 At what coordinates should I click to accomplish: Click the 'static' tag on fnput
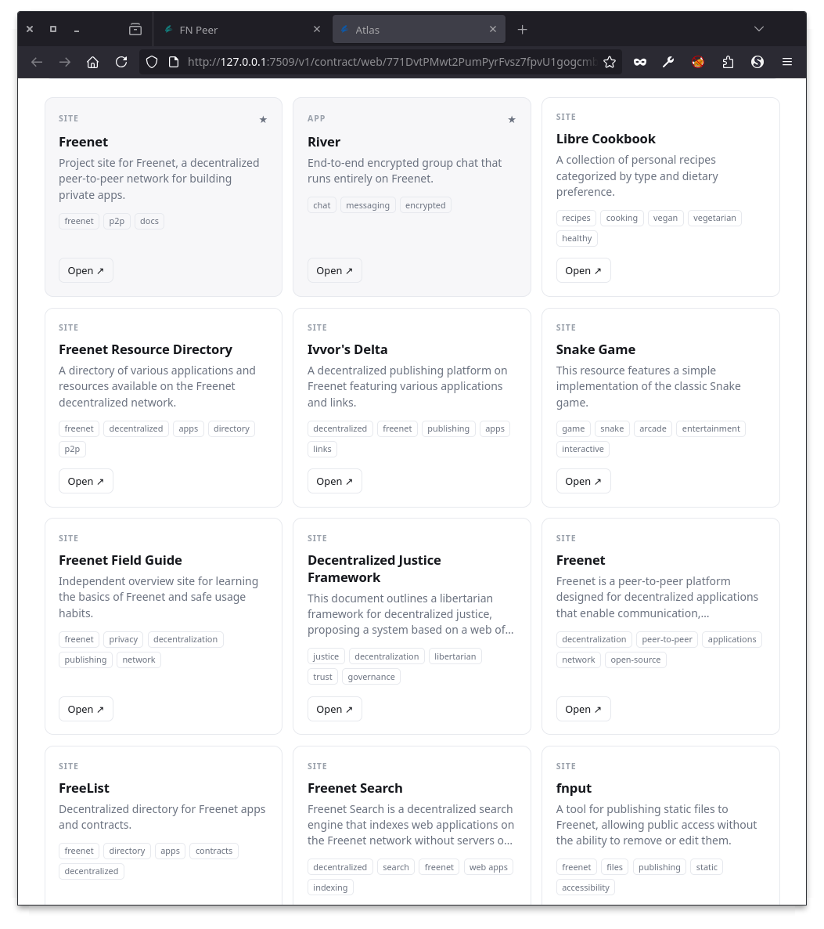[x=707, y=867]
